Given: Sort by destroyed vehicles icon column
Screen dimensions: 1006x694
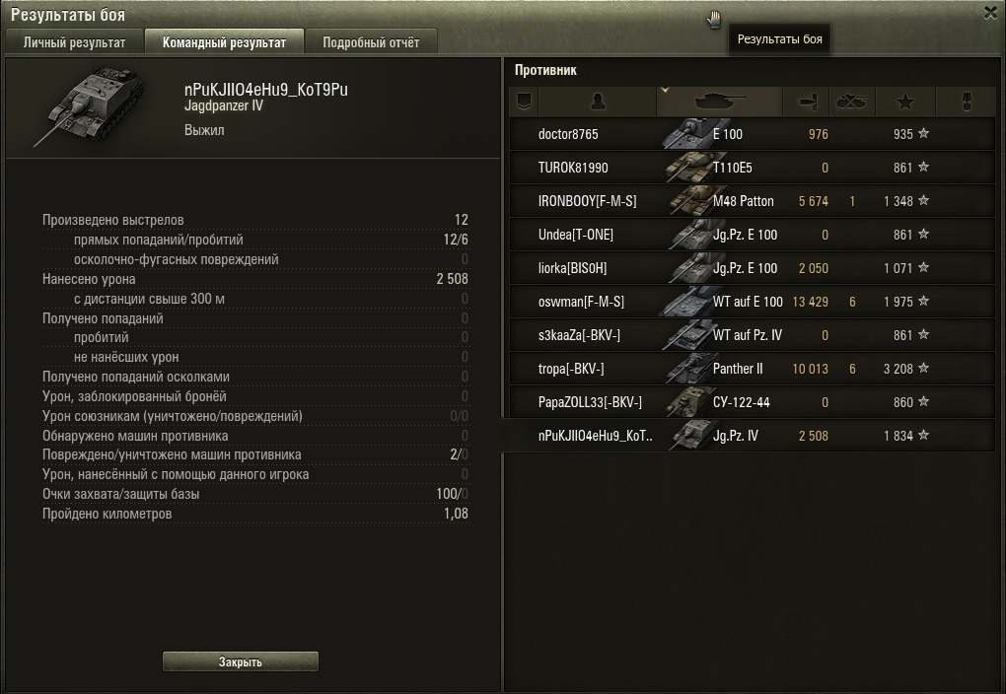Looking at the screenshot, I should coord(852,102).
